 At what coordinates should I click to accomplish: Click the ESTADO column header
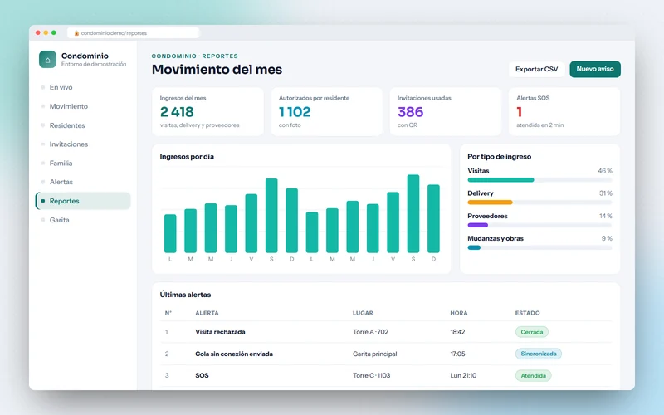point(527,314)
